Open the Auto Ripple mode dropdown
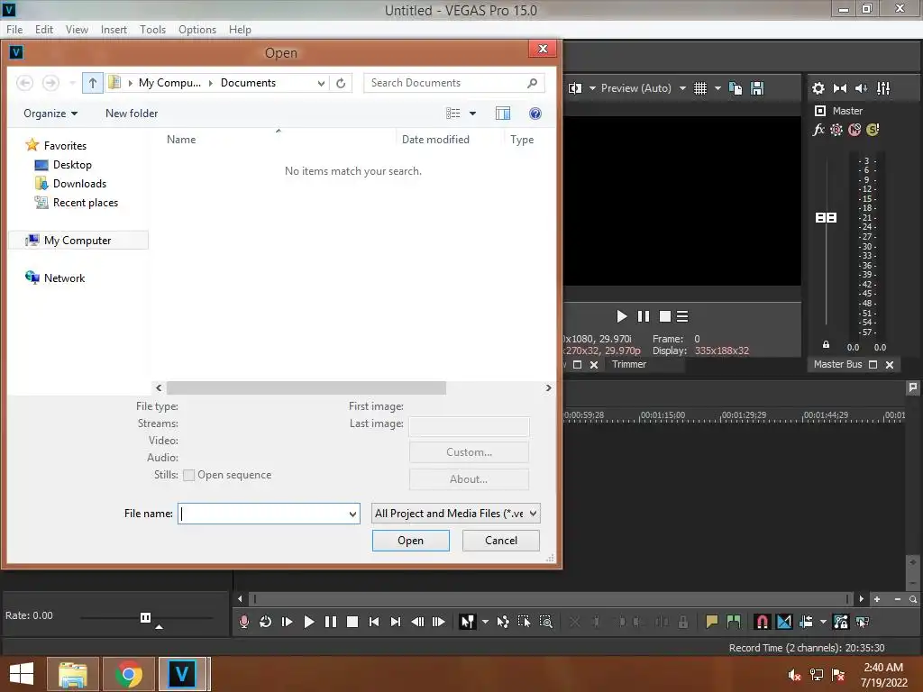 click(823, 622)
